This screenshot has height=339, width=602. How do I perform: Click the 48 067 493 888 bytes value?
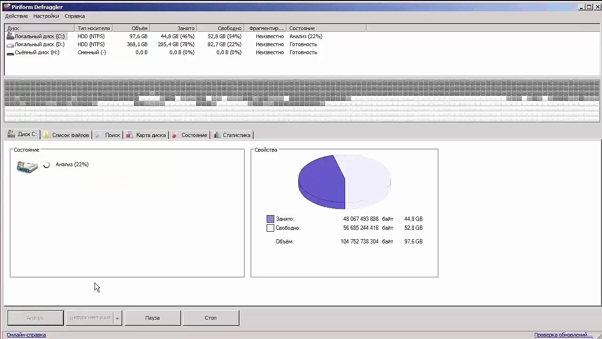(361, 219)
